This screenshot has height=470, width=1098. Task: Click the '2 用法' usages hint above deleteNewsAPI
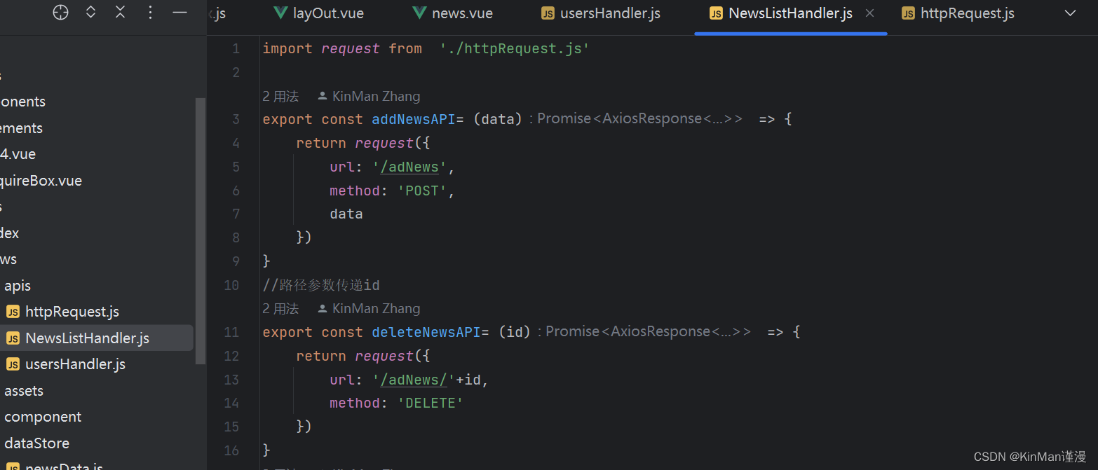(x=280, y=308)
